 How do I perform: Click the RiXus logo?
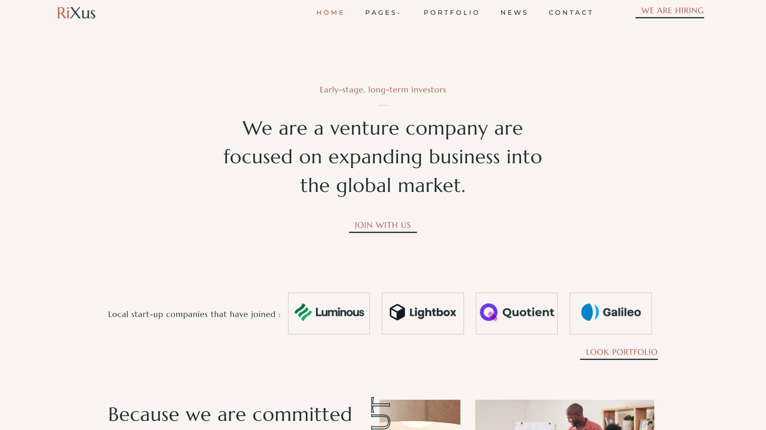click(x=76, y=13)
